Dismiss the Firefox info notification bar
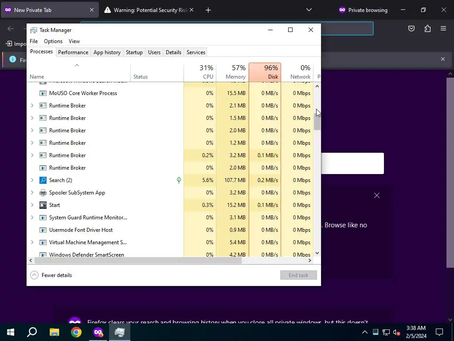 [x=443, y=59]
